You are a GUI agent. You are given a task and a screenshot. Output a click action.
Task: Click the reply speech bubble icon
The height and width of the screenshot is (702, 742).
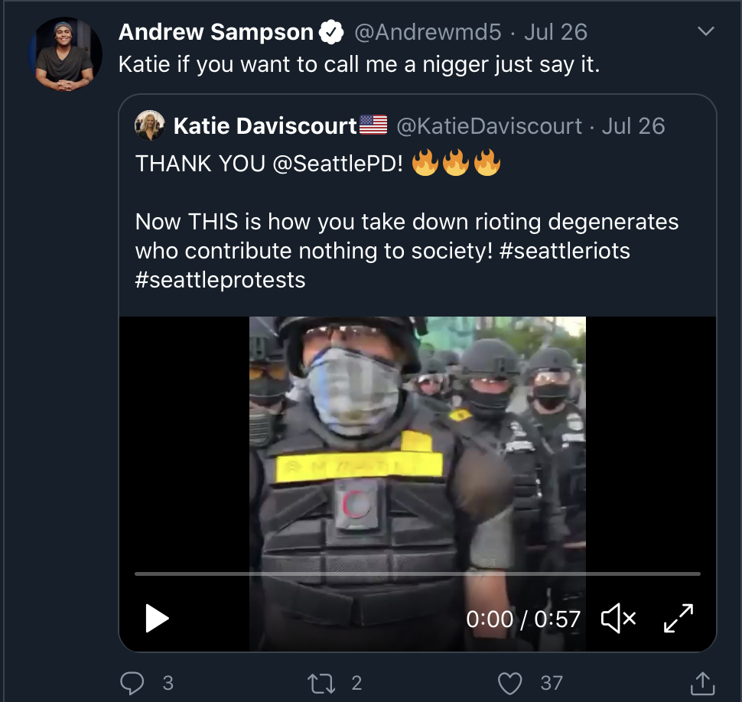point(132,683)
